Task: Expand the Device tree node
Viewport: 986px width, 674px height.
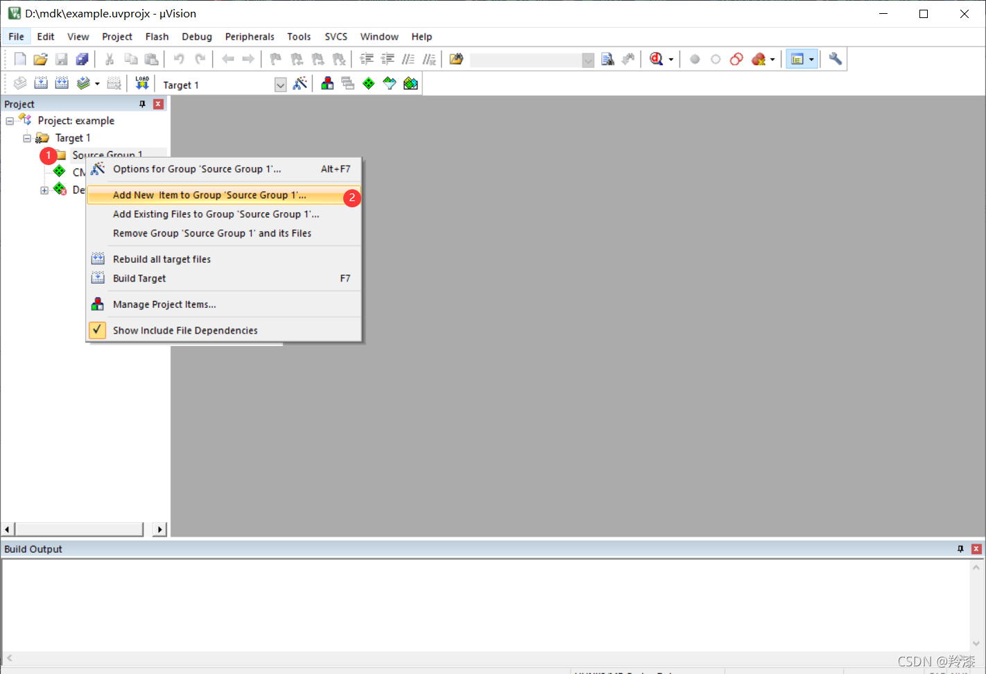Action: coord(44,190)
